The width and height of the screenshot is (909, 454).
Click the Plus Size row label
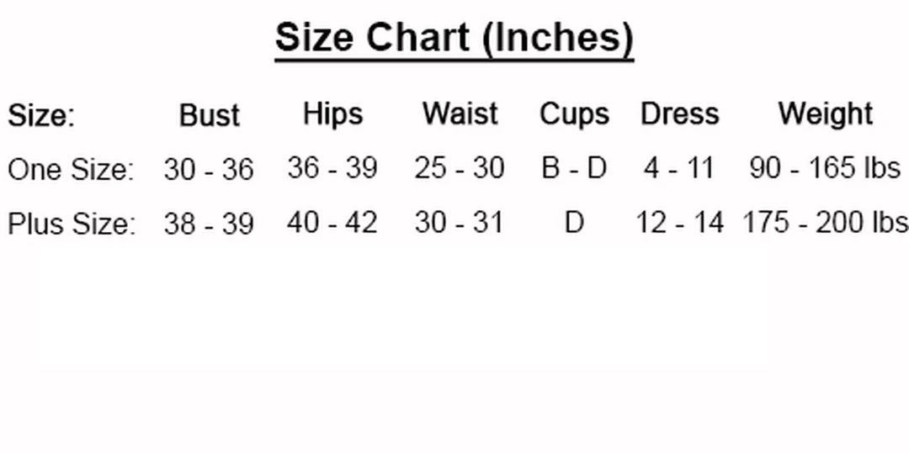72,224
